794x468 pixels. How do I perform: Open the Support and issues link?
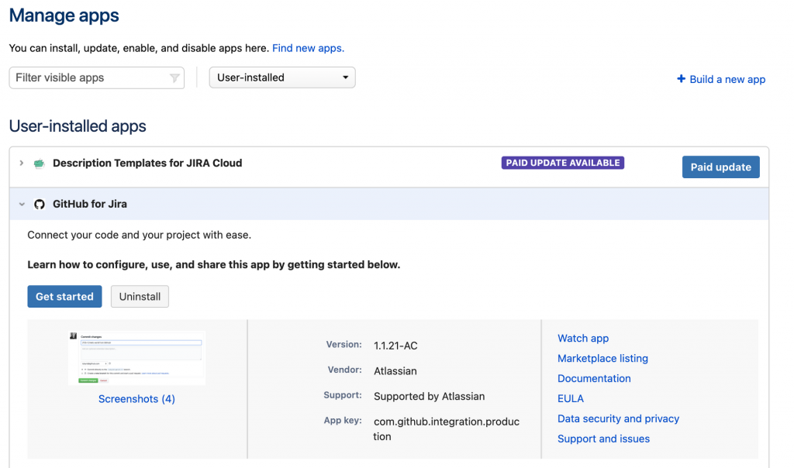[x=603, y=439]
